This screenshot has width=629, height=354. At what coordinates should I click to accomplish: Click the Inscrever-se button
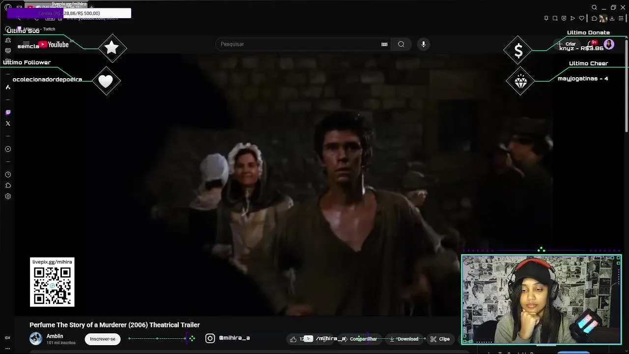103,339
